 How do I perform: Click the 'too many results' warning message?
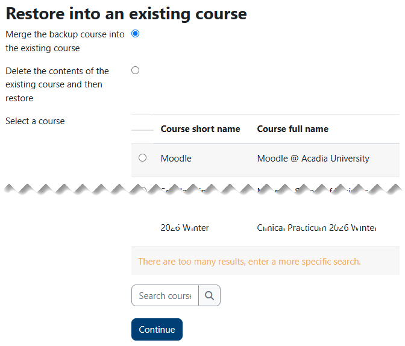250,262
